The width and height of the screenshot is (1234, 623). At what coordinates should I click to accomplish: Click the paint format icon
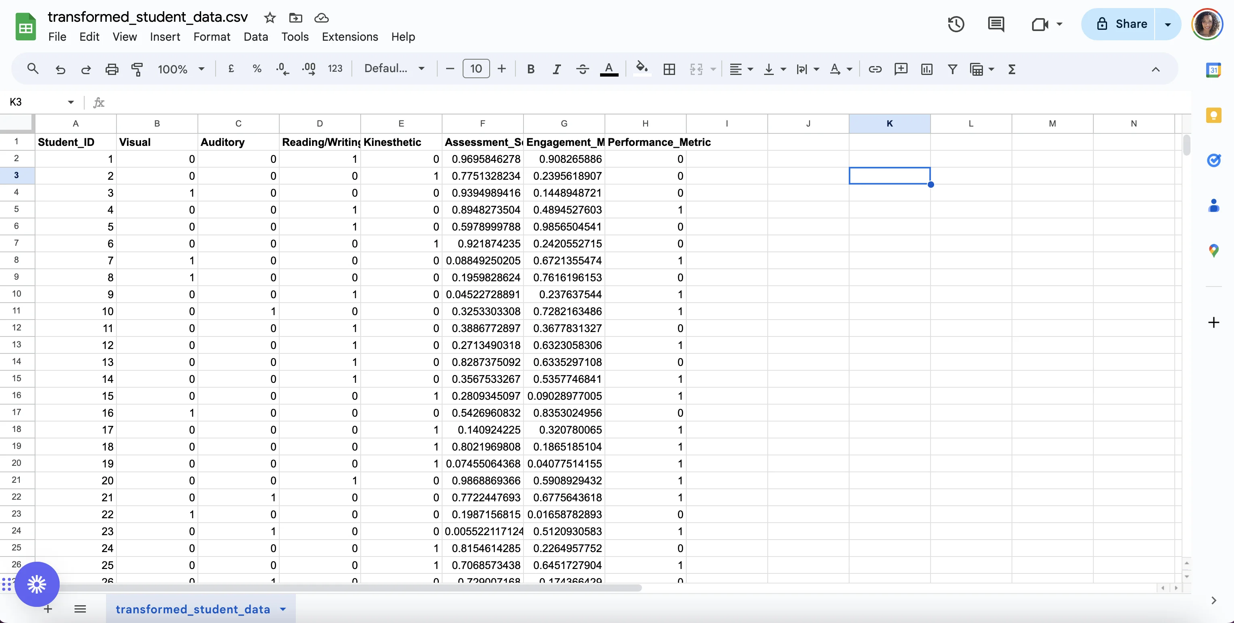click(137, 69)
